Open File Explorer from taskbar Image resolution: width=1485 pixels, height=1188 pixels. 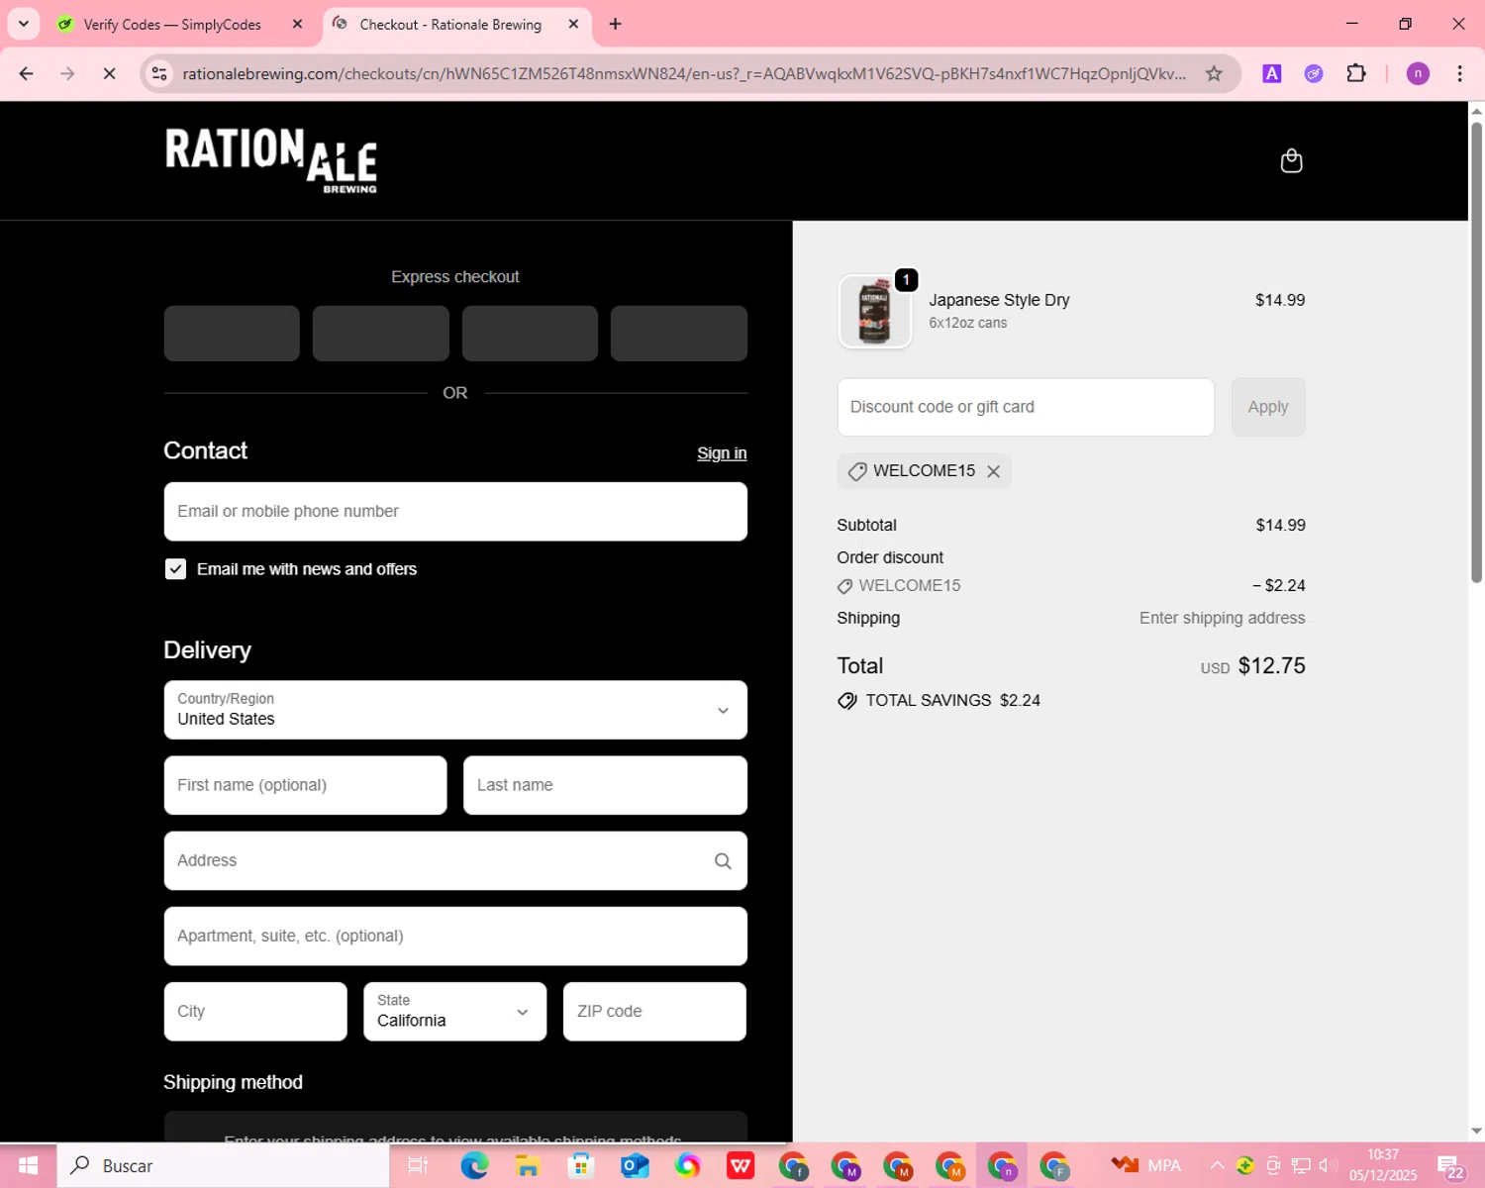pyautogui.click(x=528, y=1165)
